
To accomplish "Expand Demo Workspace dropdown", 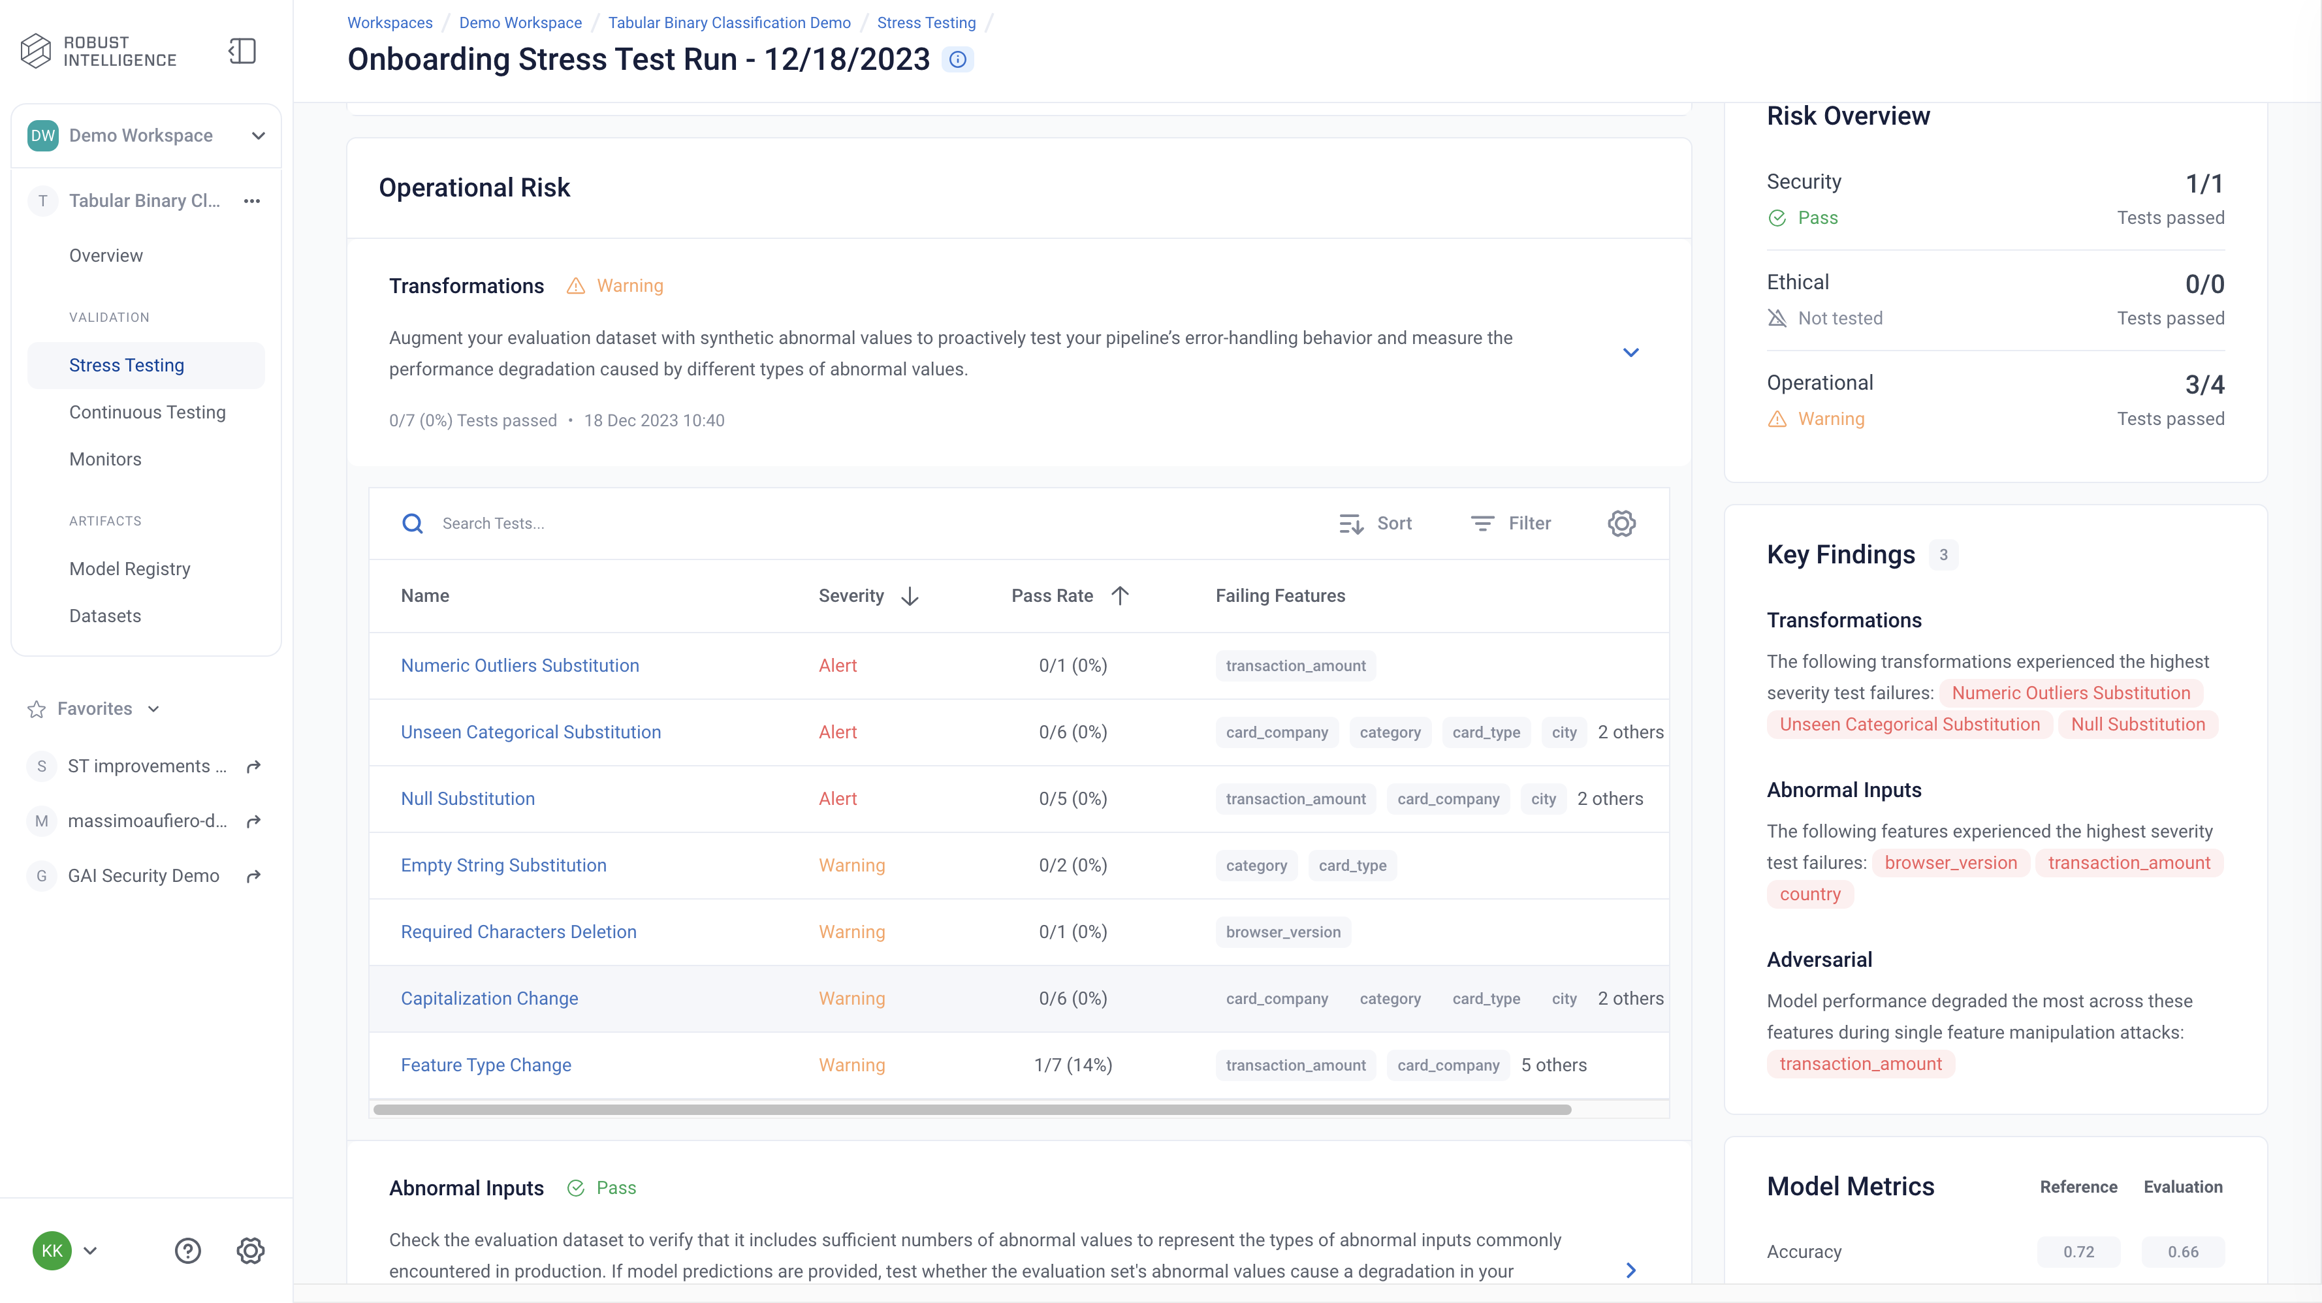I will click(x=259, y=136).
